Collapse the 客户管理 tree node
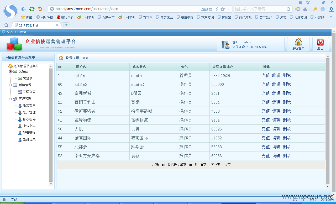This screenshot has height=204, width=336. point(10,99)
